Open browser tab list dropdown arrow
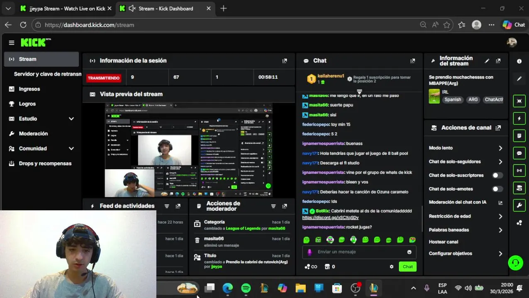Viewport: 529px width, 298px height. (x=8, y=8)
